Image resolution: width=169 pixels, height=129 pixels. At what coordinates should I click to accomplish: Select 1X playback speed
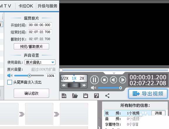coord(74,78)
